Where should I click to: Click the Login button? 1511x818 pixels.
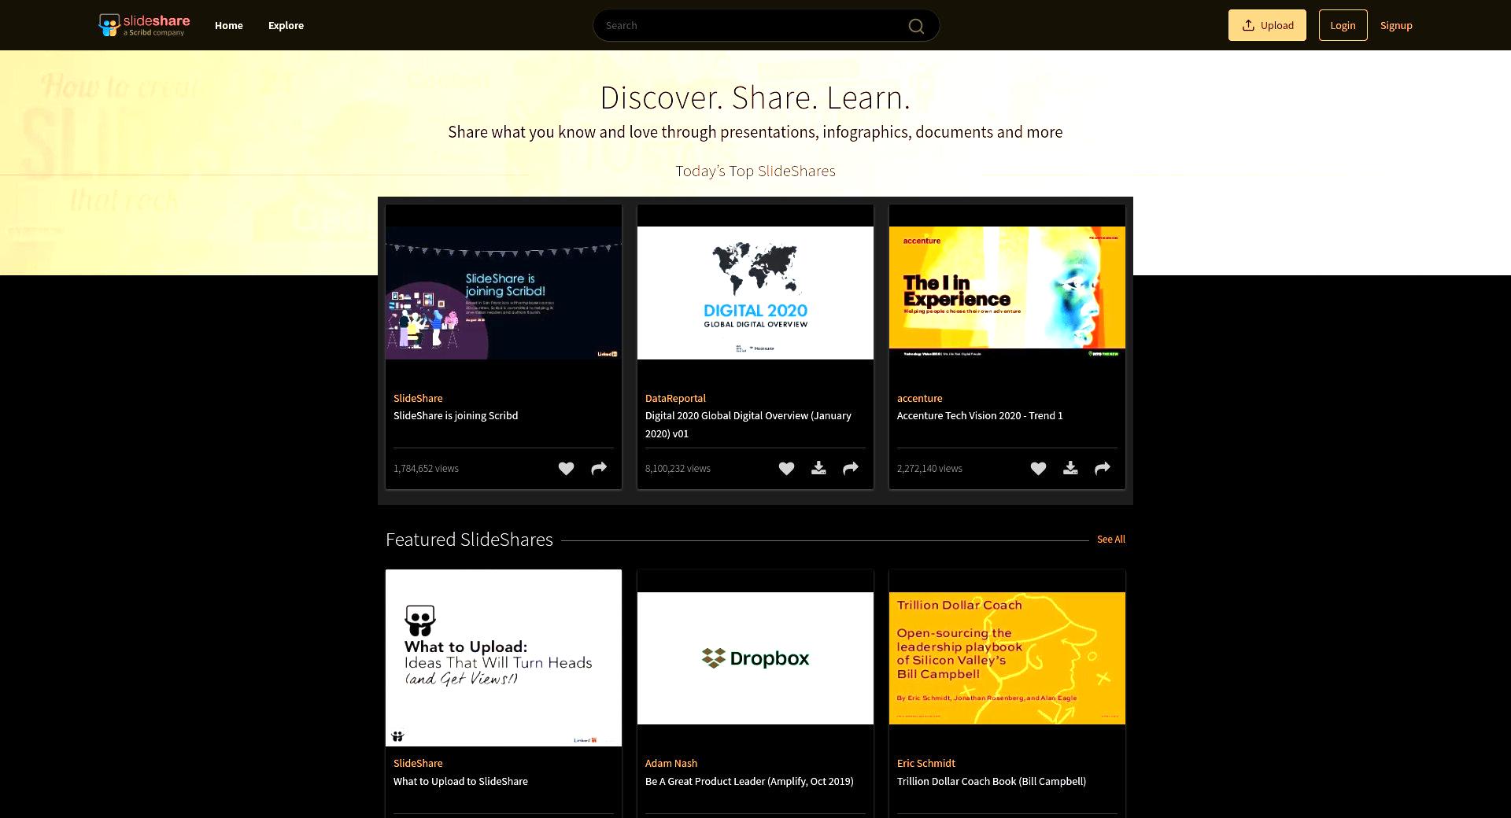pos(1343,25)
